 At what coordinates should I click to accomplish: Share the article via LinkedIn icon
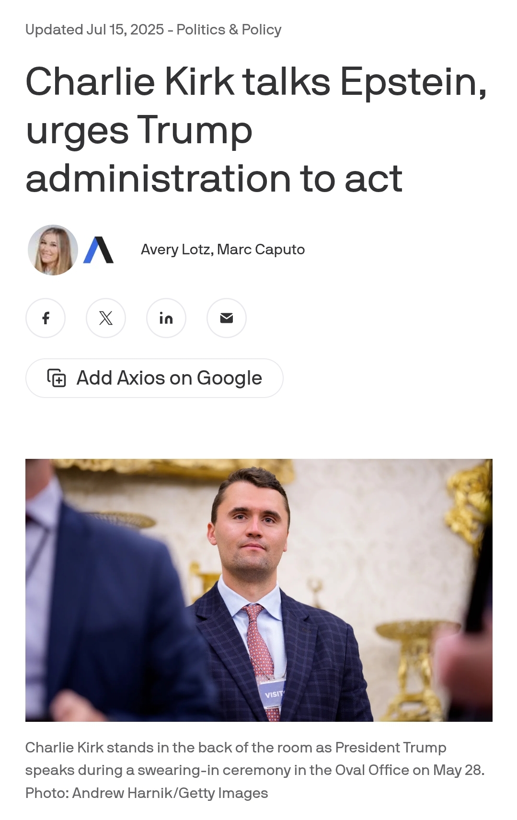pos(166,318)
